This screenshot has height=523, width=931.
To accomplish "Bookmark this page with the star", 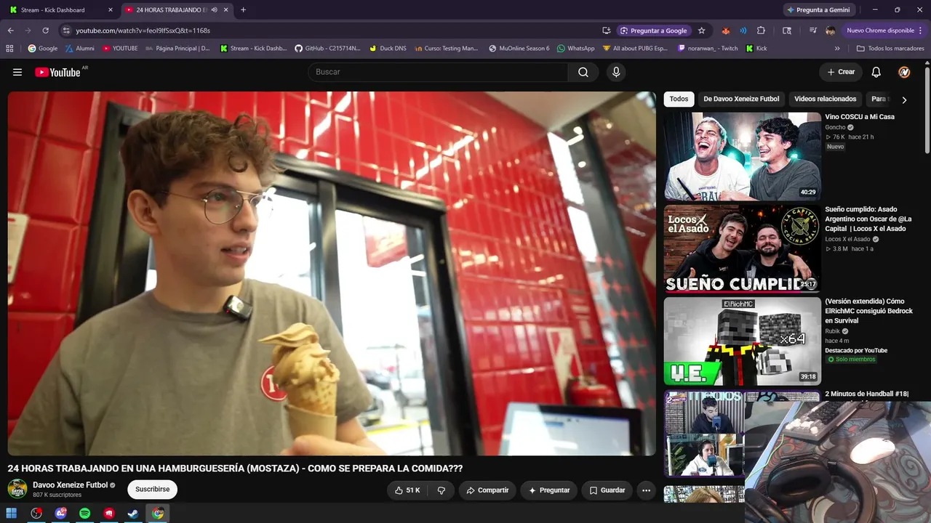I will click(x=701, y=31).
